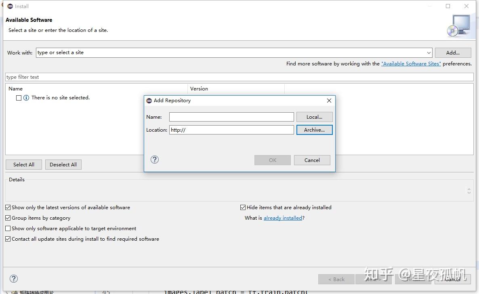
Task: Click Cancel in Add Repository dialog
Action: [312, 160]
